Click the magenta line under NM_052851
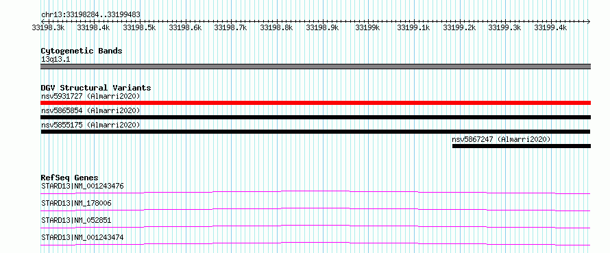The height and width of the screenshot is (253, 610). (315, 226)
